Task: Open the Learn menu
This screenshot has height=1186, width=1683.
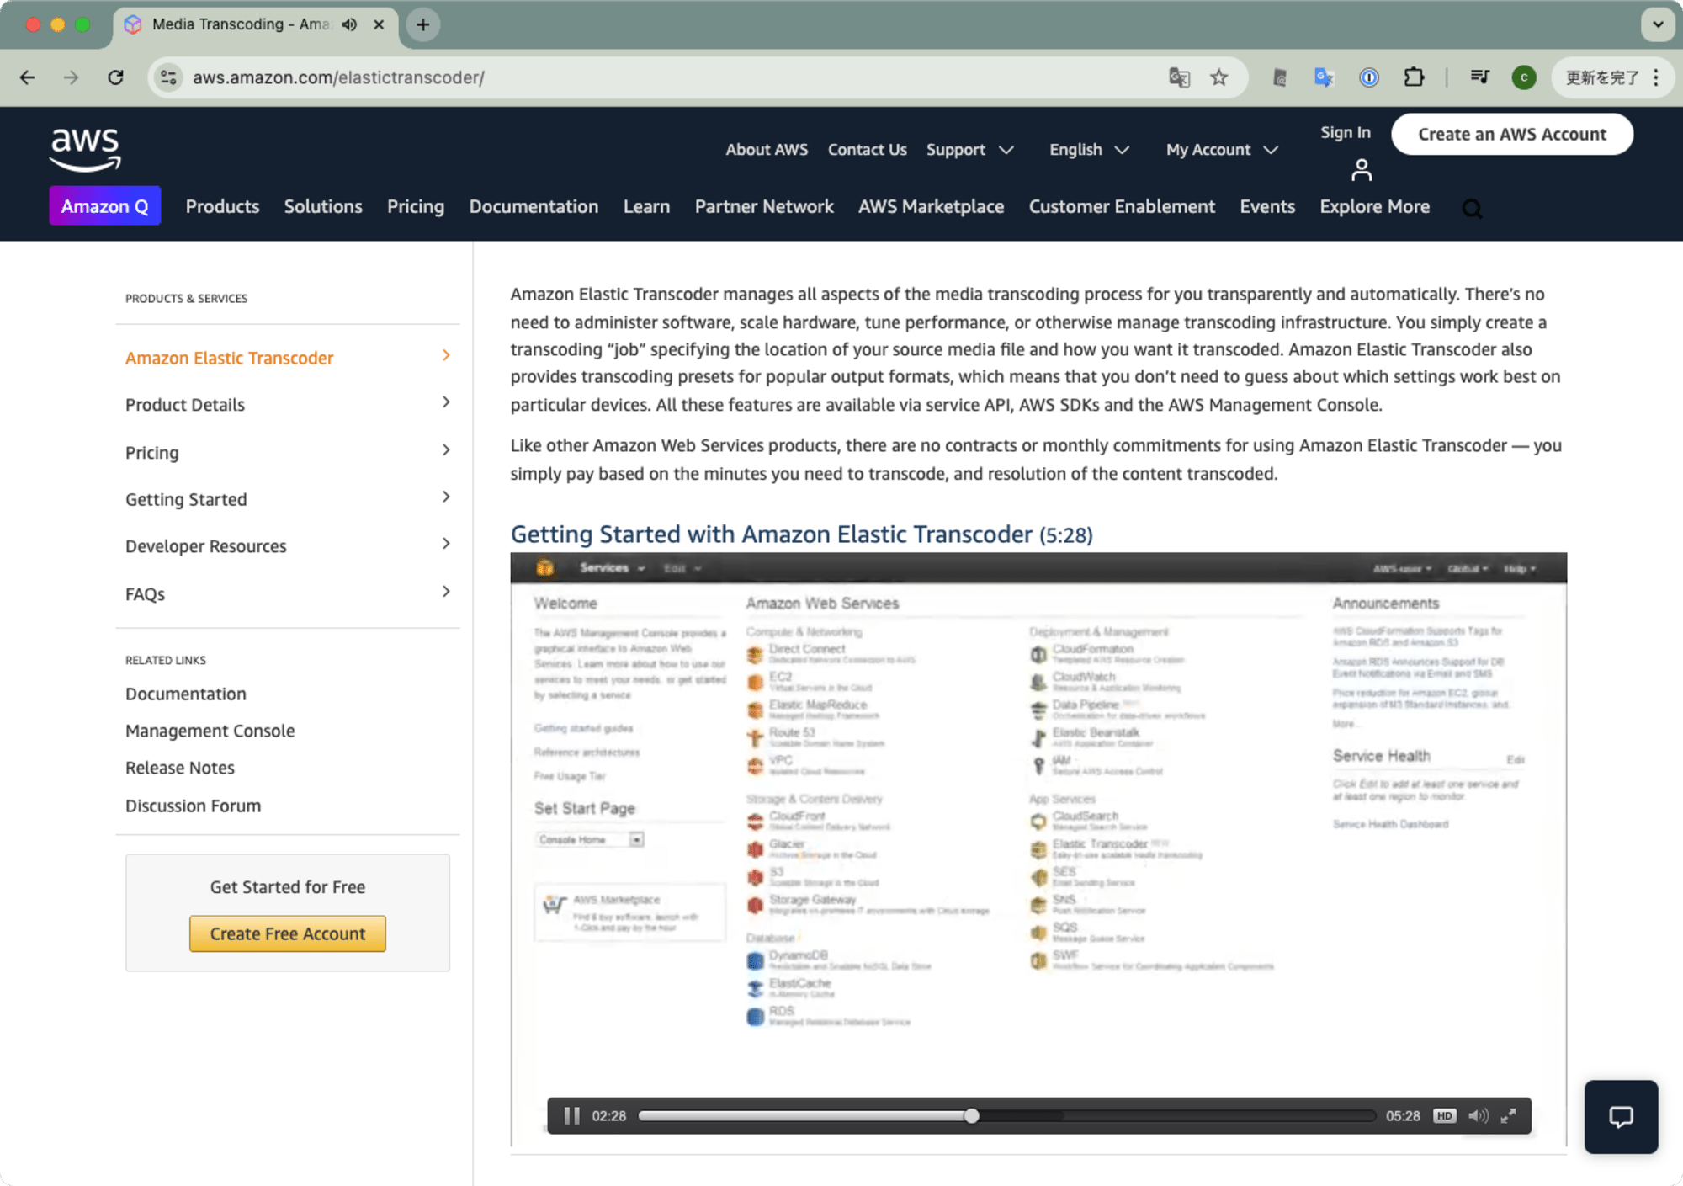Action: coord(646,206)
